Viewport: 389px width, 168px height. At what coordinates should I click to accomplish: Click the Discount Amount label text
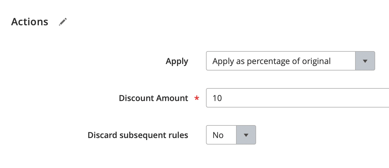[x=153, y=98]
